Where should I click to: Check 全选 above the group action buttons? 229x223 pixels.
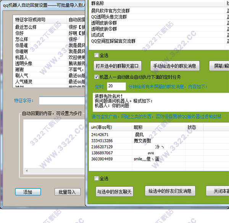pos(96,55)
